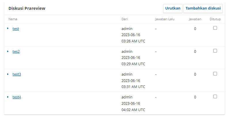
Task: Click the Urutkan button
Action: [x=173, y=8]
